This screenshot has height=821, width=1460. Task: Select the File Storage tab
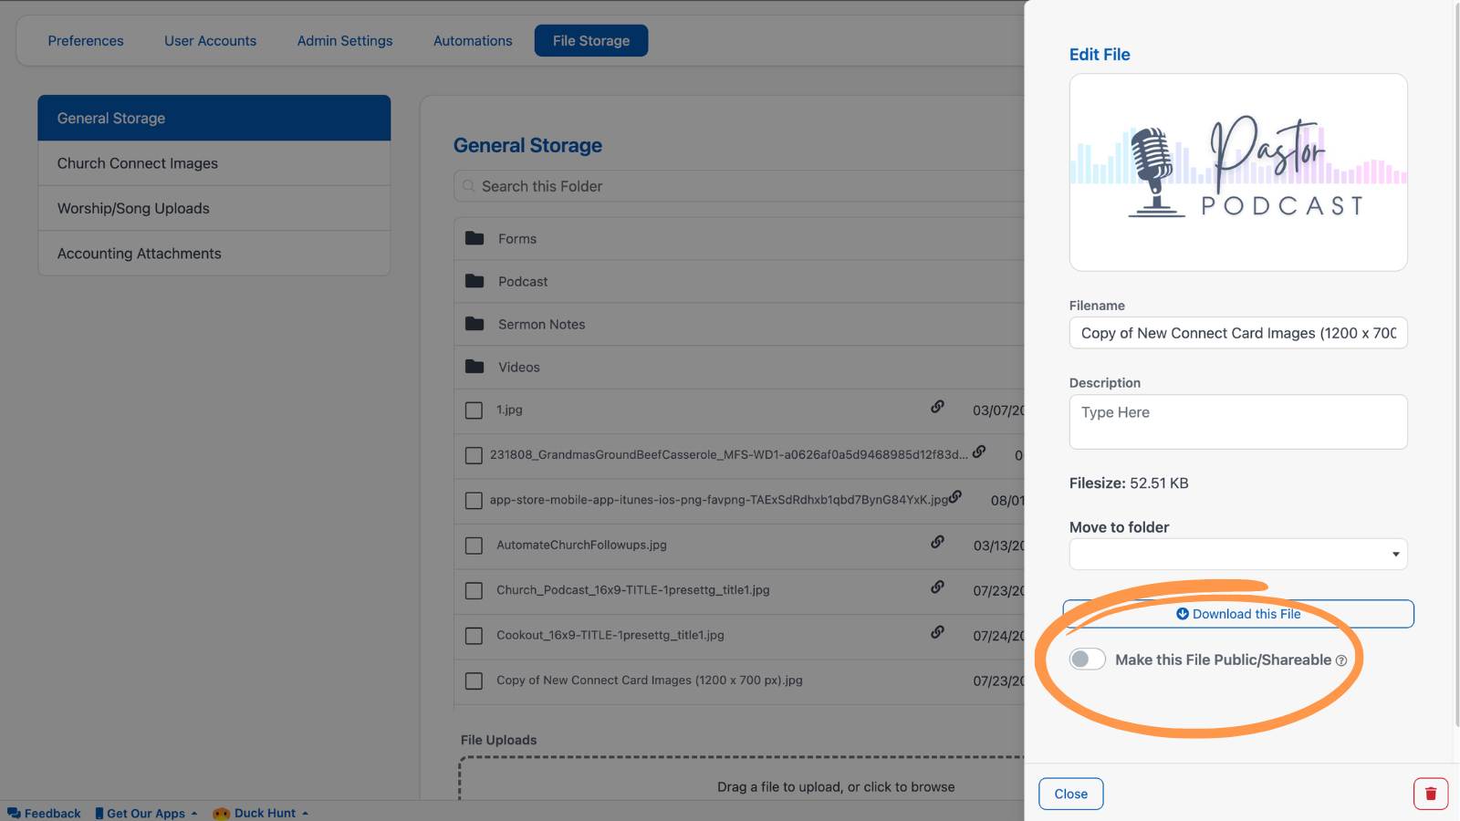(x=591, y=41)
